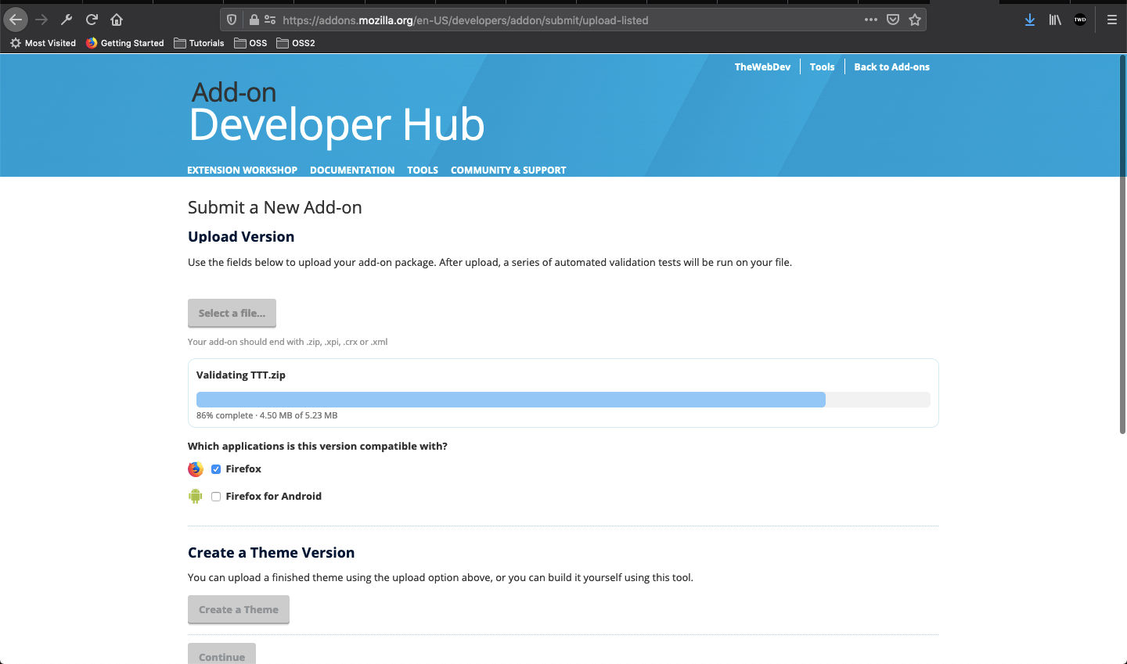Click the Create a Theme Version heading
This screenshot has height=664, width=1127.
(x=271, y=552)
